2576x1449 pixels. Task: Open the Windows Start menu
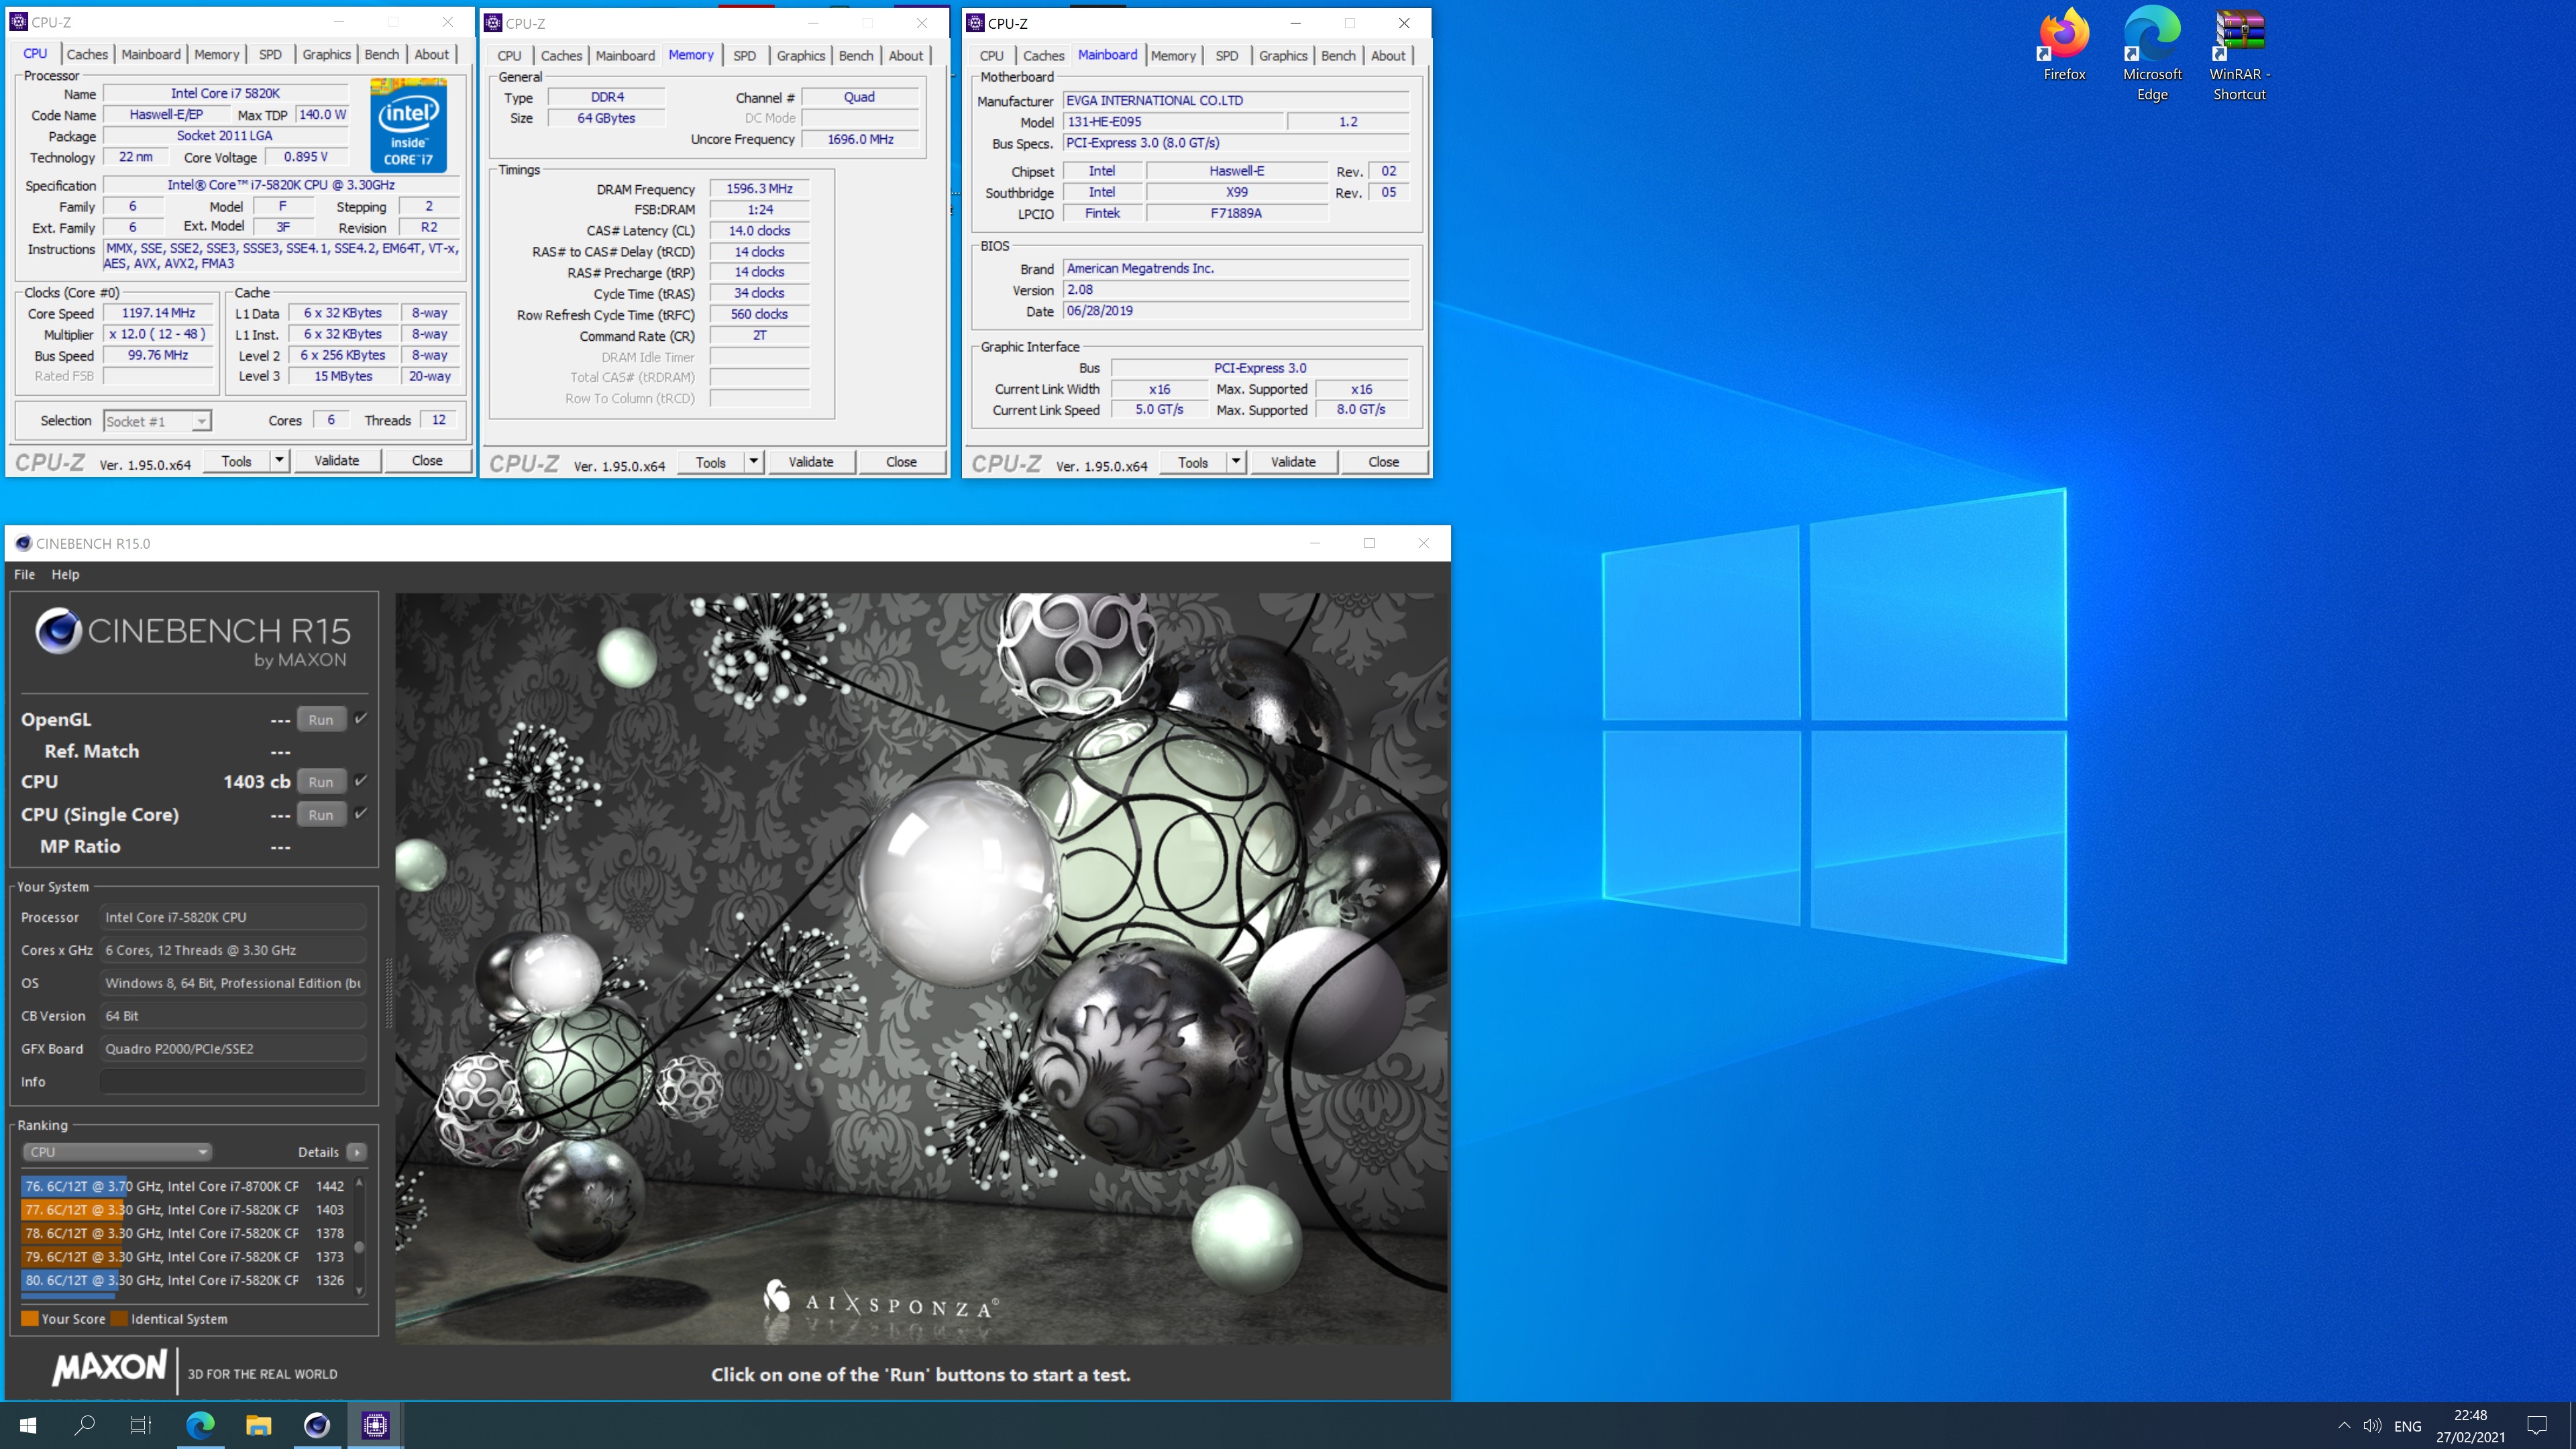(x=28, y=1425)
